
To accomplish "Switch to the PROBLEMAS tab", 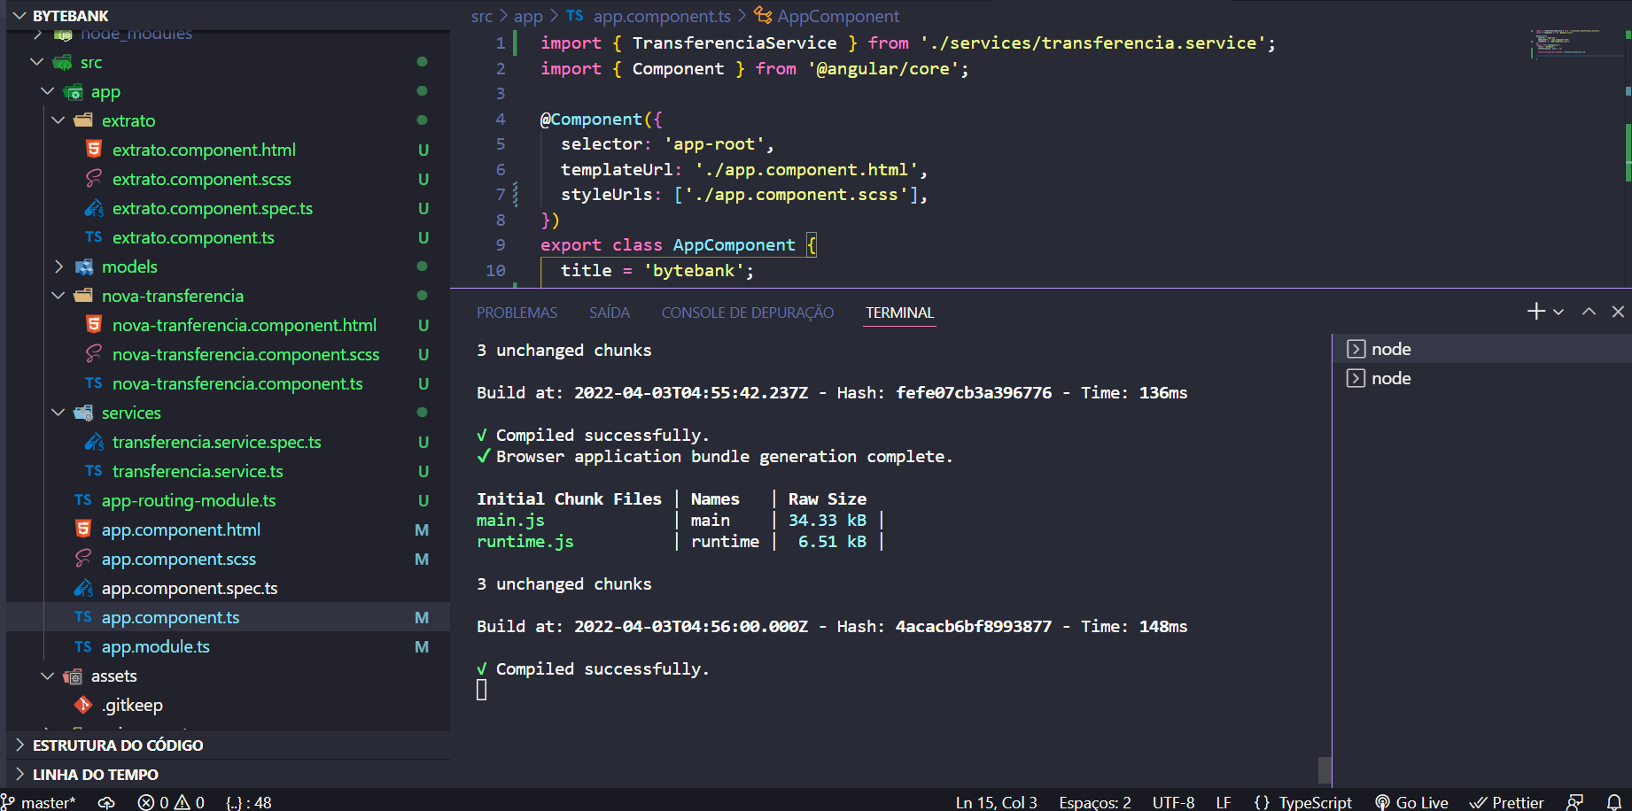I will point(517,313).
